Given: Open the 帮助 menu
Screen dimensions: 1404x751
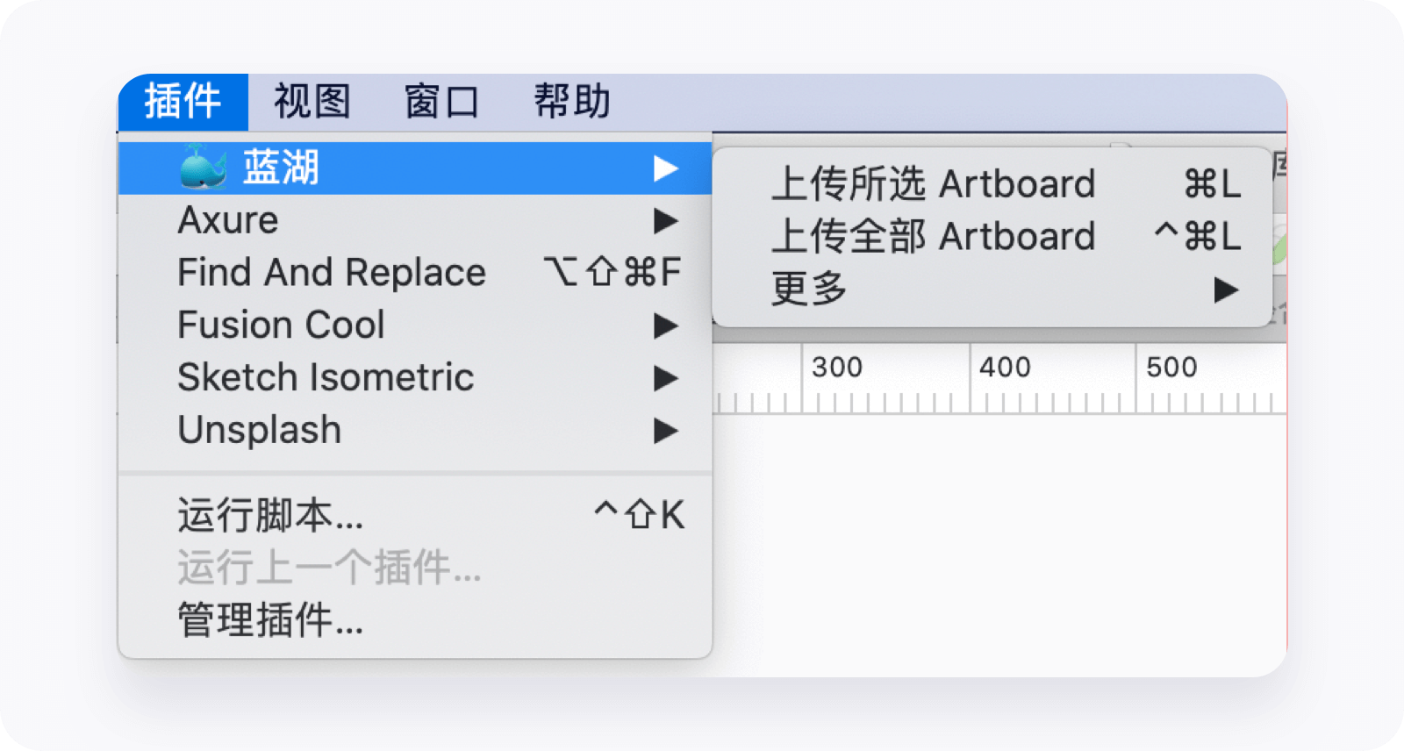Looking at the screenshot, I should 572,102.
